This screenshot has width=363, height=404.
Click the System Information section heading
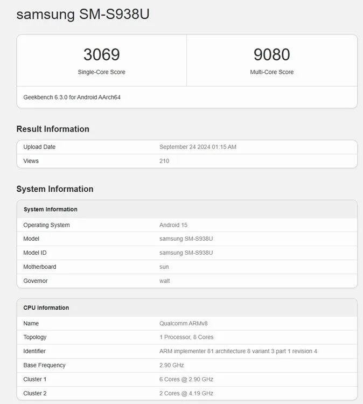pyautogui.click(x=55, y=189)
